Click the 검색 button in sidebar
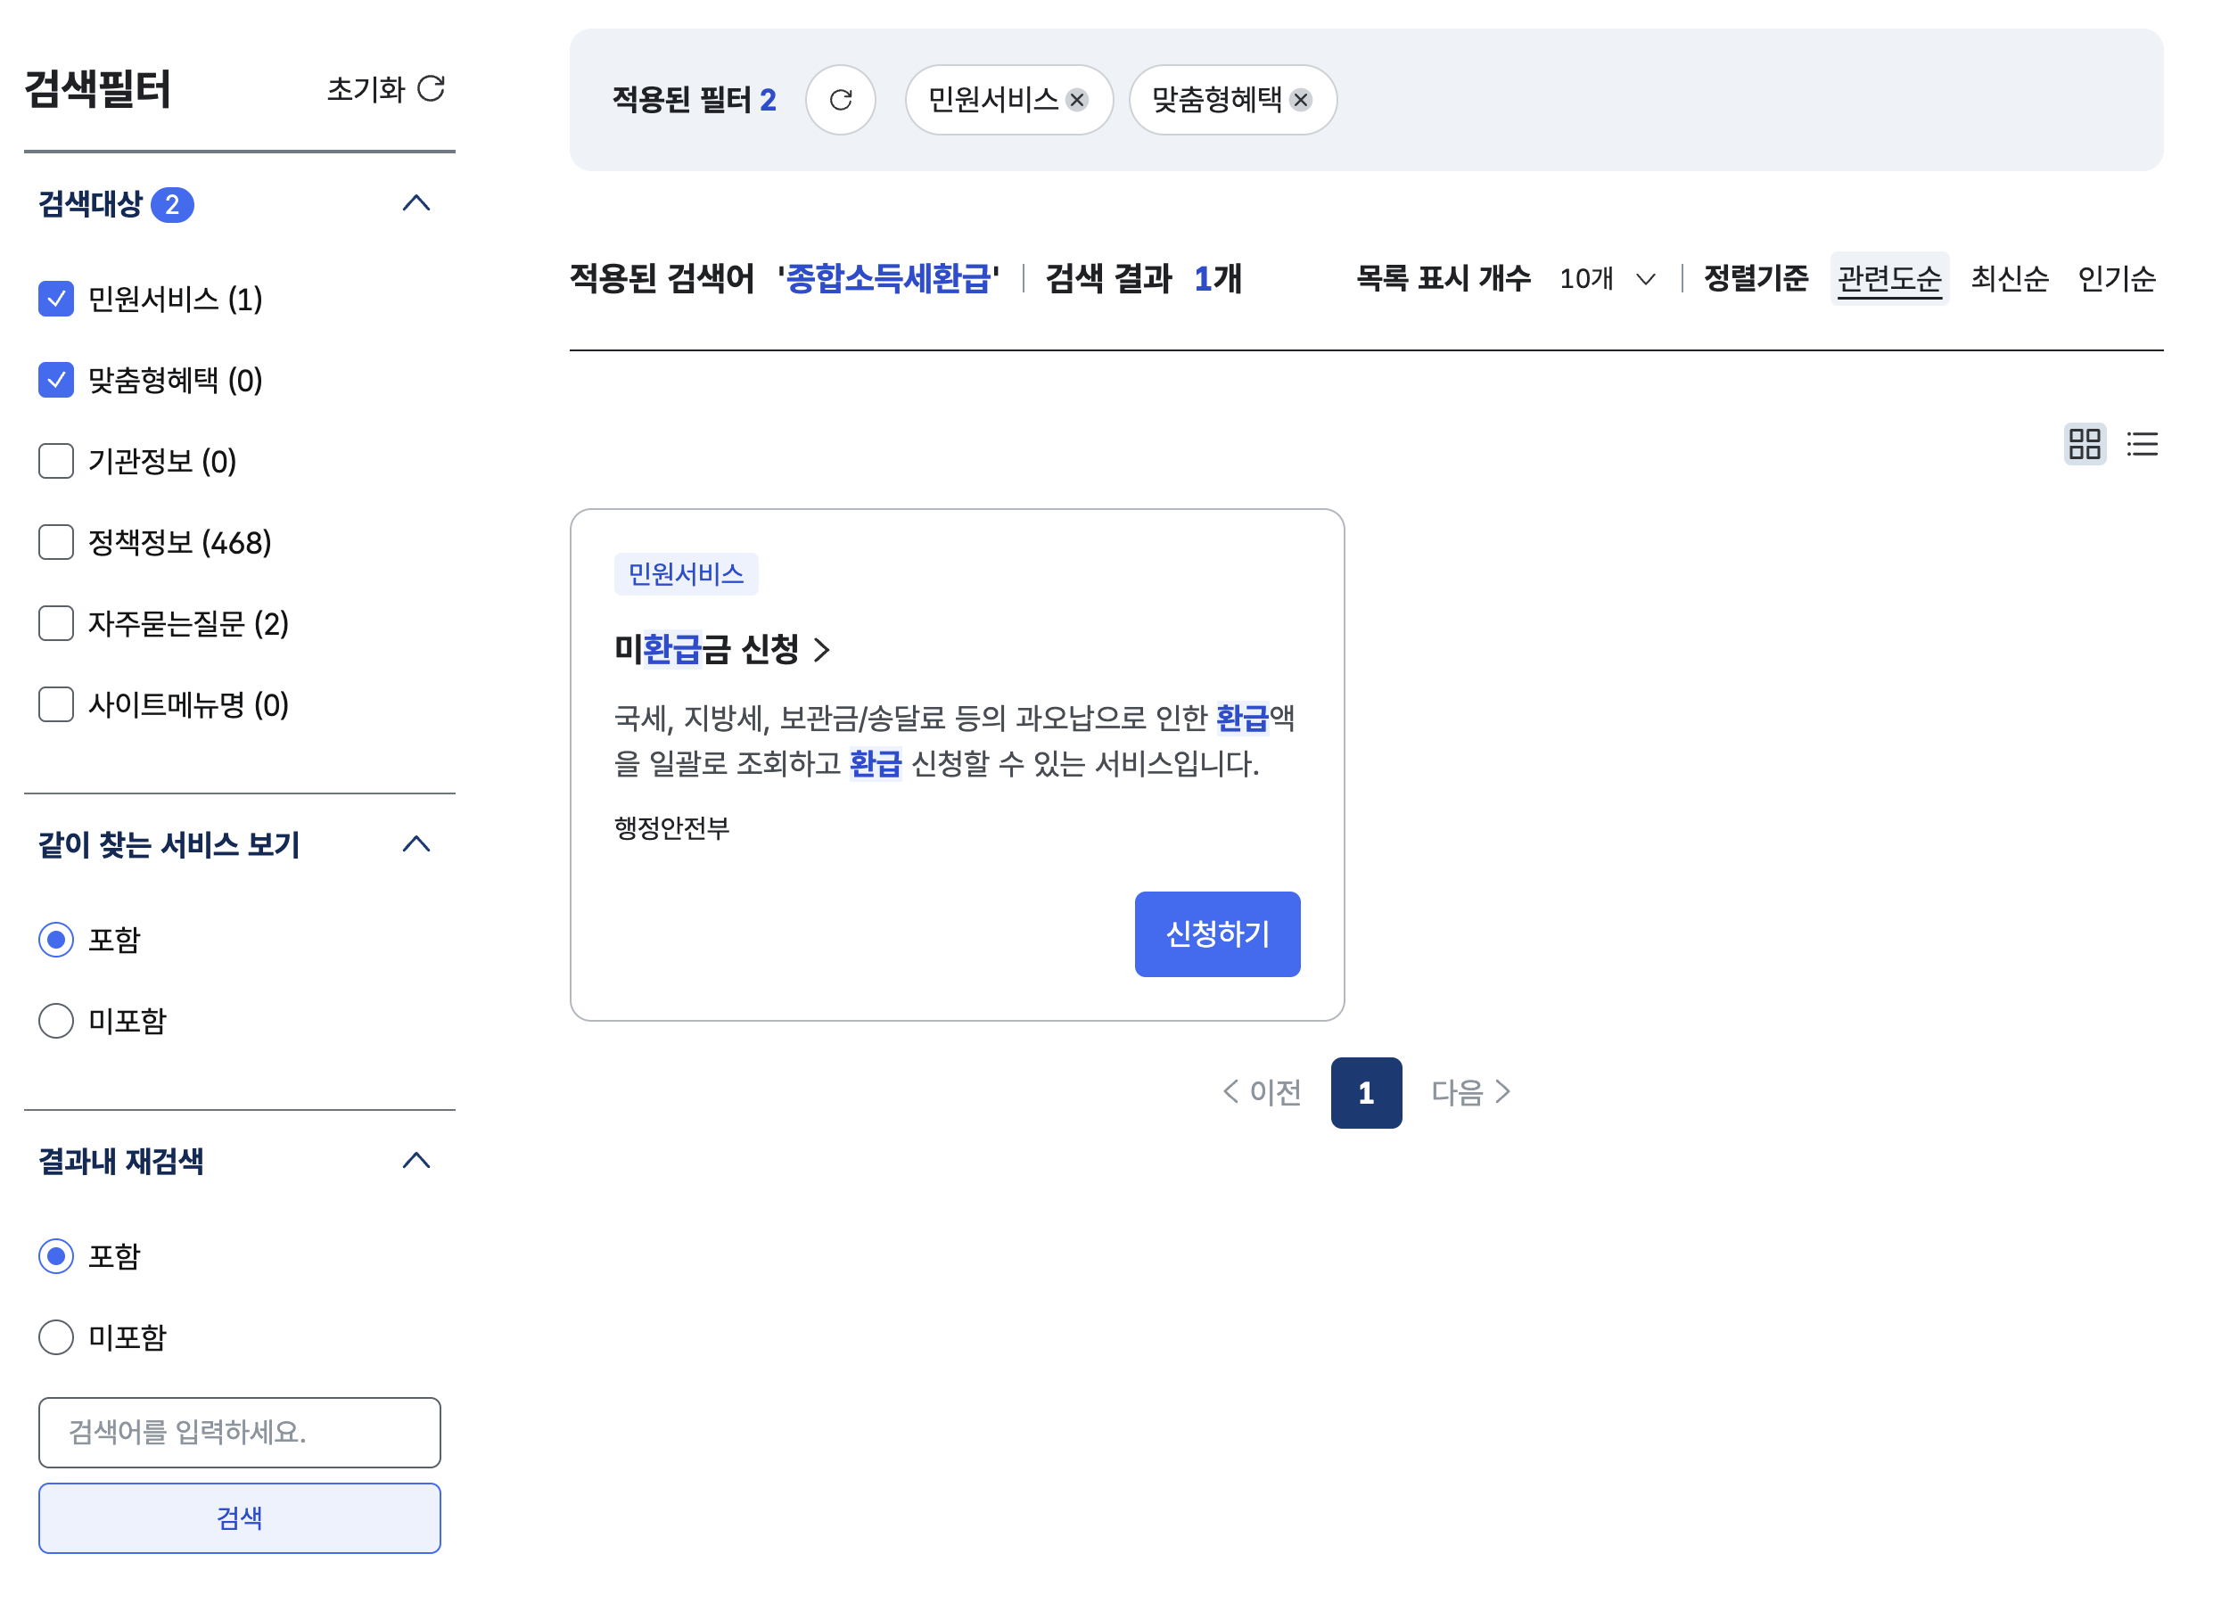The width and height of the screenshot is (2213, 1603). point(239,1518)
